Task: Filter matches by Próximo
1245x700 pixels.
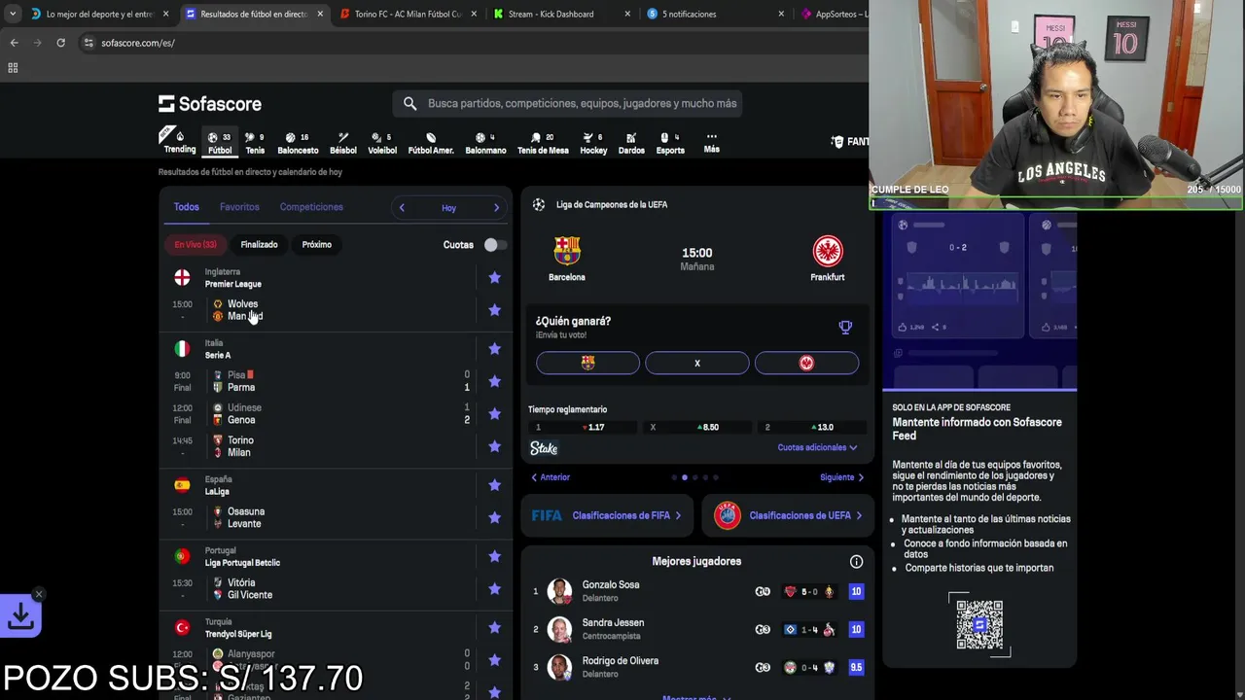Action: click(316, 245)
